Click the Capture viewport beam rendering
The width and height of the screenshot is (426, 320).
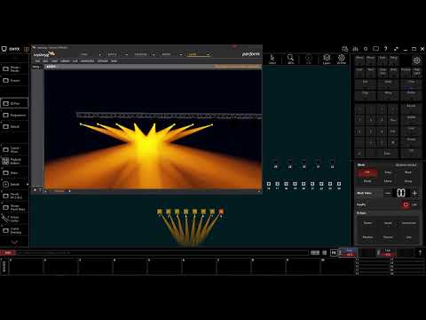click(x=153, y=129)
